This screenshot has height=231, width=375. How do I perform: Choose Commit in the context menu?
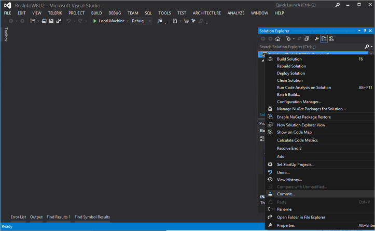click(320, 194)
